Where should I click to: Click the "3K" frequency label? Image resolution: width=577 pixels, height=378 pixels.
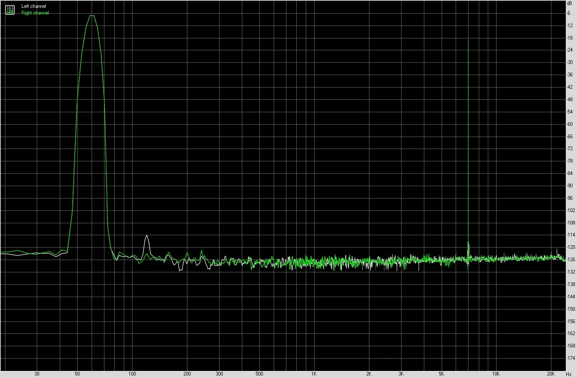tap(401, 374)
